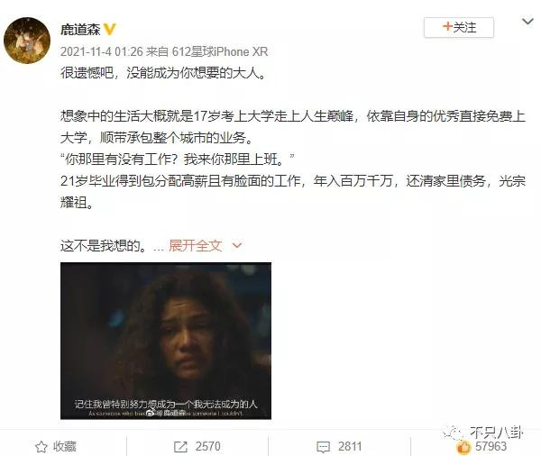Open the 鹿道森 username link

tap(80, 30)
